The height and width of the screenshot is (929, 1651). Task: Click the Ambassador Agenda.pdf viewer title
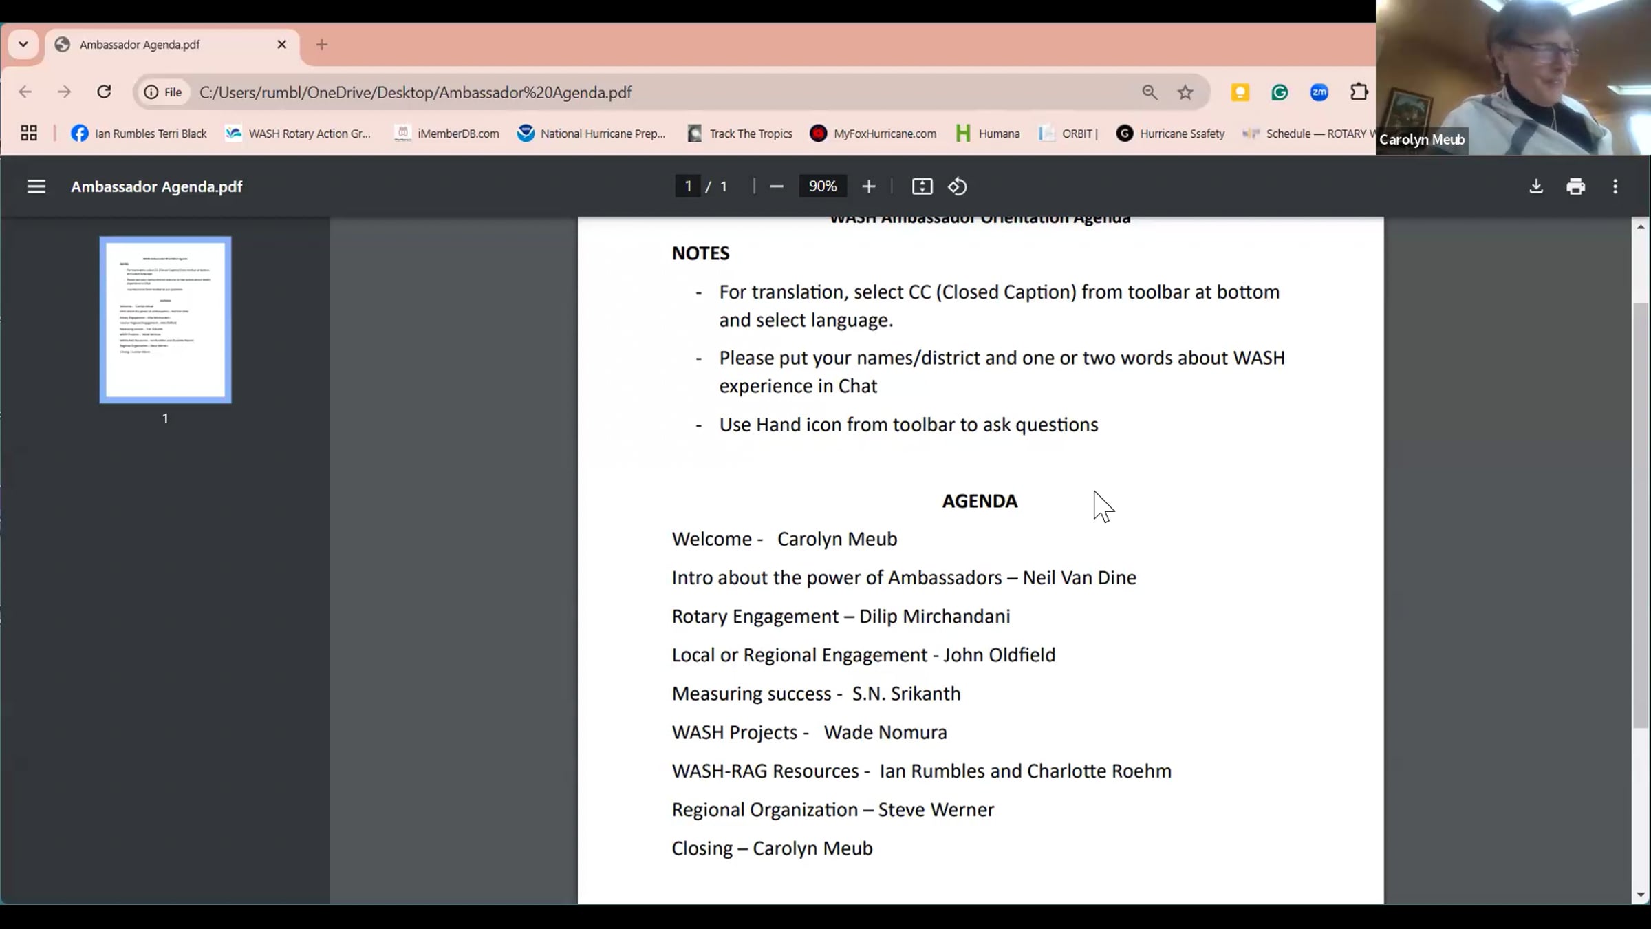(157, 186)
